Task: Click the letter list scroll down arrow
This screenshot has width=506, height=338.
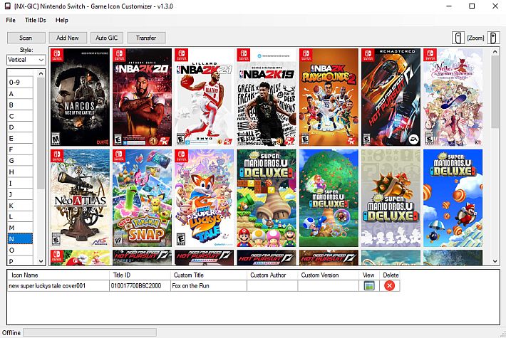Action: (x=41, y=261)
